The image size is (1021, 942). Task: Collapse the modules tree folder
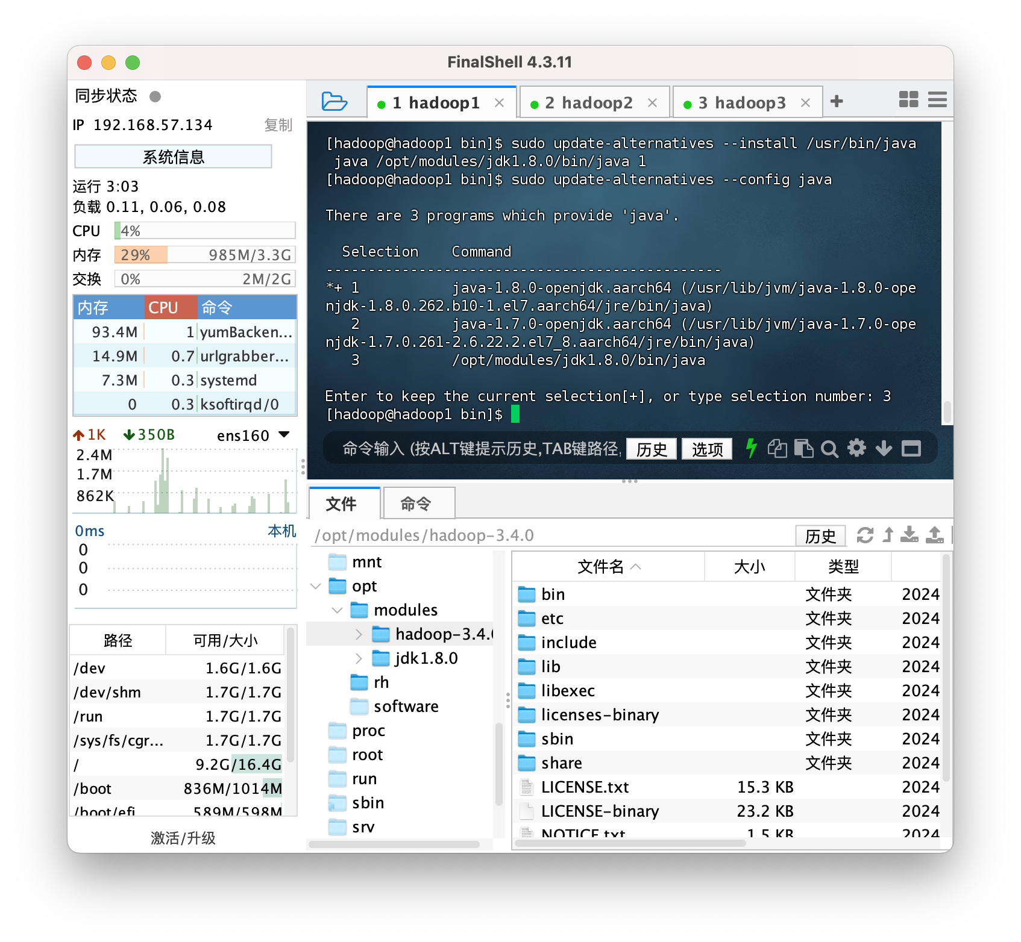[337, 610]
